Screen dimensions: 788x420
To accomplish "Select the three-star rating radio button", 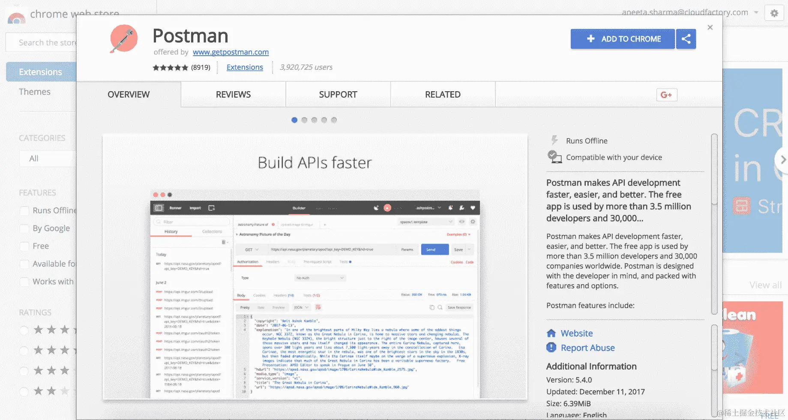I will (24, 371).
